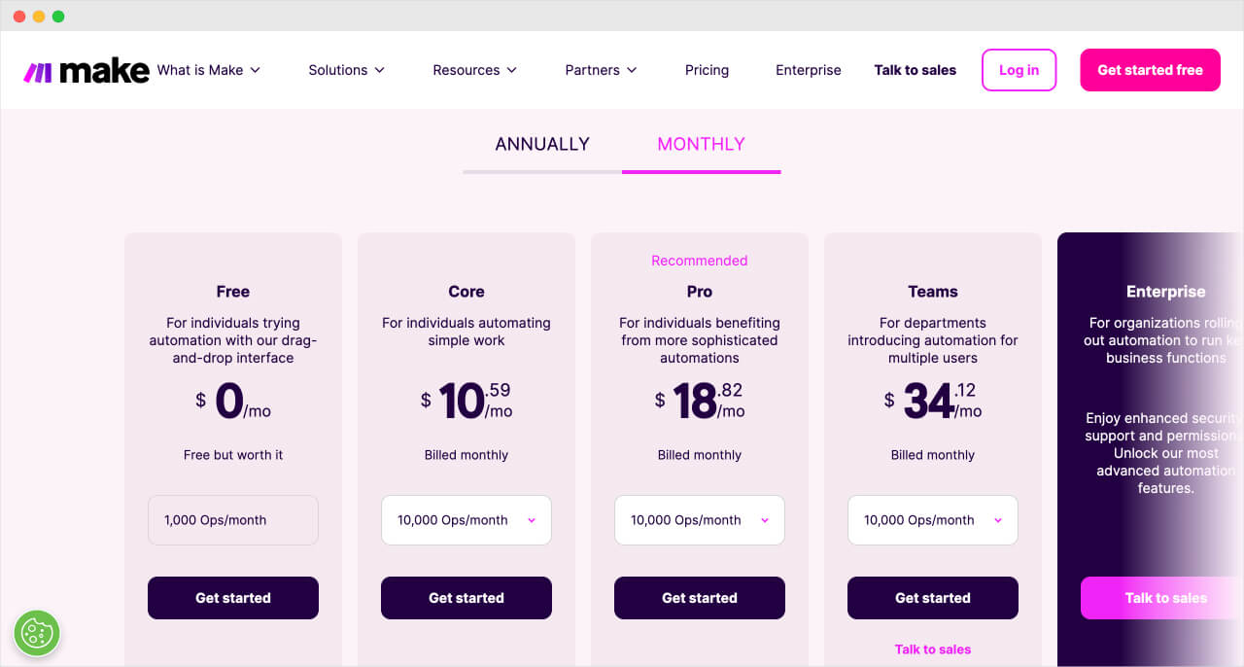1244x667 pixels.
Task: Click the "Get started free" button
Action: (x=1150, y=69)
